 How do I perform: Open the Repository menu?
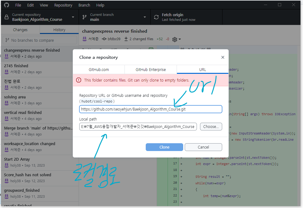[x=63, y=5]
